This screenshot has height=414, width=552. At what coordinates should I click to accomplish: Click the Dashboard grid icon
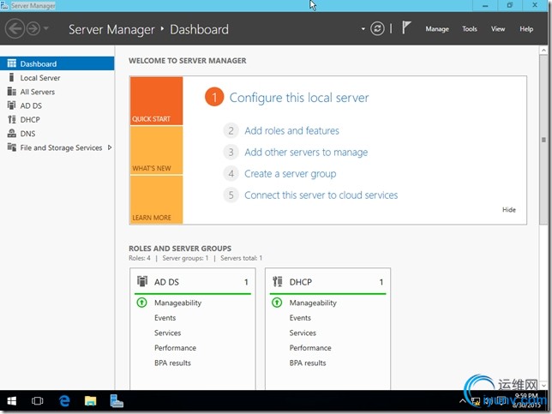[12, 63]
